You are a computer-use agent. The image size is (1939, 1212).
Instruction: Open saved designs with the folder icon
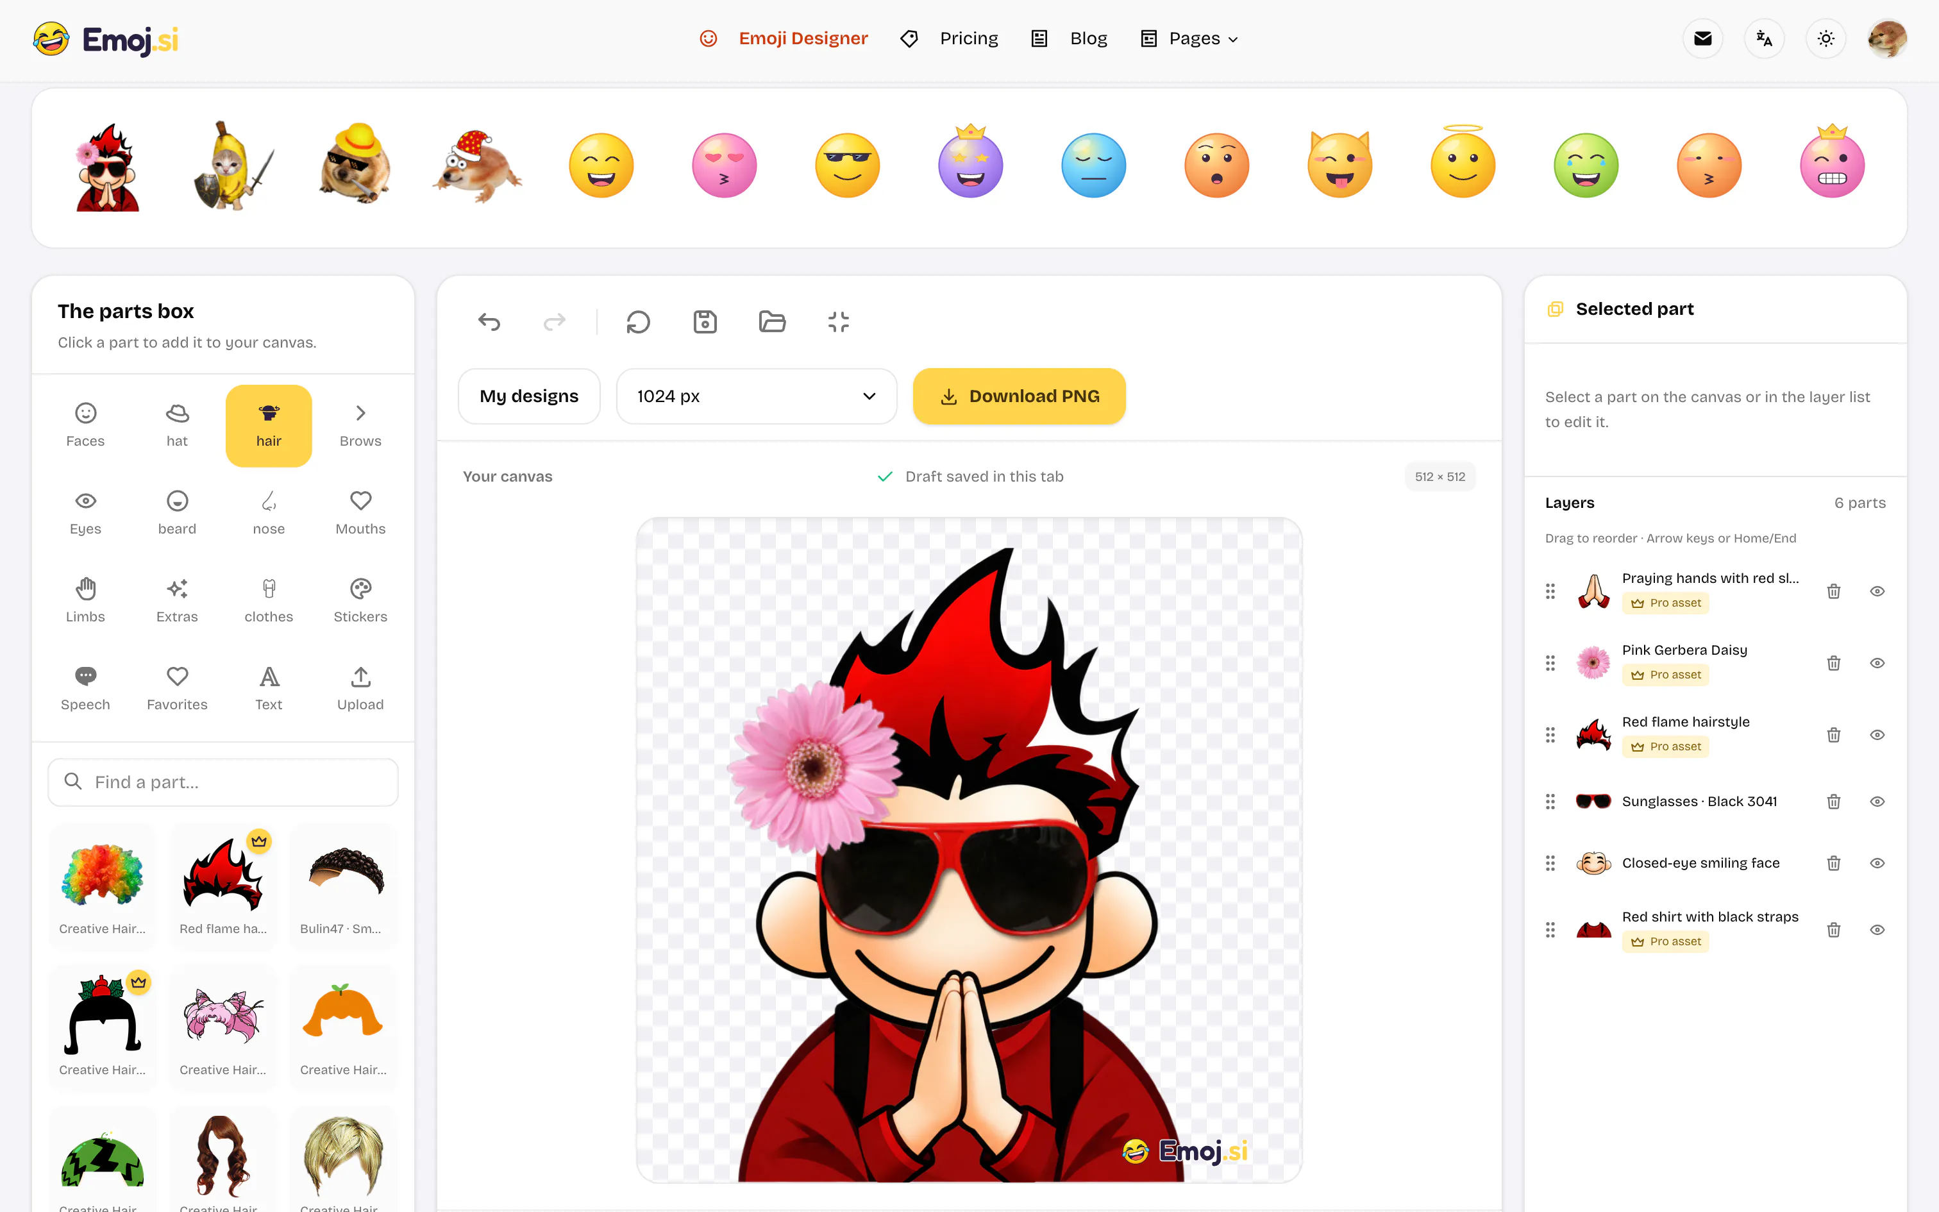[773, 322]
